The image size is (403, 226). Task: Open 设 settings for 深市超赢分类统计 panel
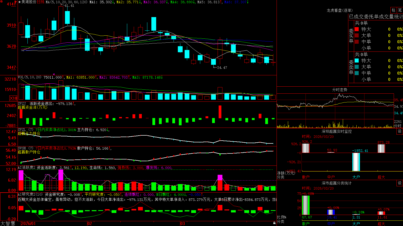tap(400, 183)
